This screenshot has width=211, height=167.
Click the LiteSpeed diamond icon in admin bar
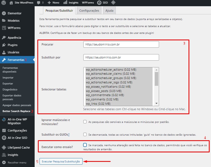click(x=113, y=2)
